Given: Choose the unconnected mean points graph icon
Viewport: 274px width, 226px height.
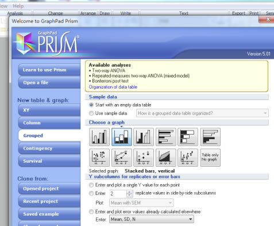Looking at the screenshot, I should coord(144,158).
